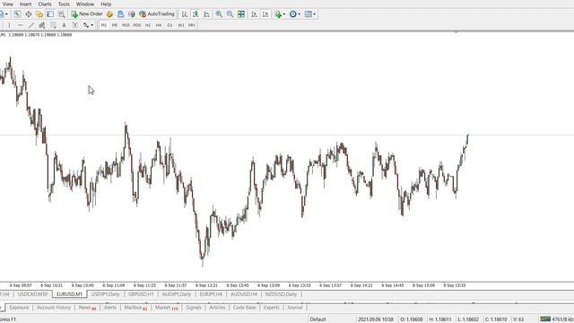This screenshot has height=323, width=574.
Task: Switch to D1 timeframe
Action: point(170,25)
